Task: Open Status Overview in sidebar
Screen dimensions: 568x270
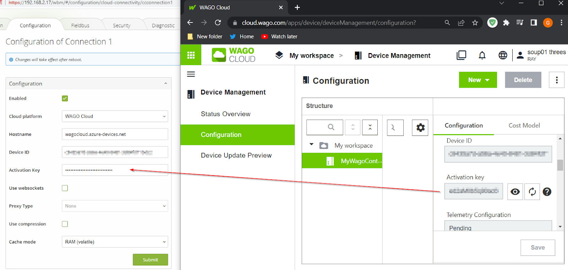Action: click(x=225, y=114)
